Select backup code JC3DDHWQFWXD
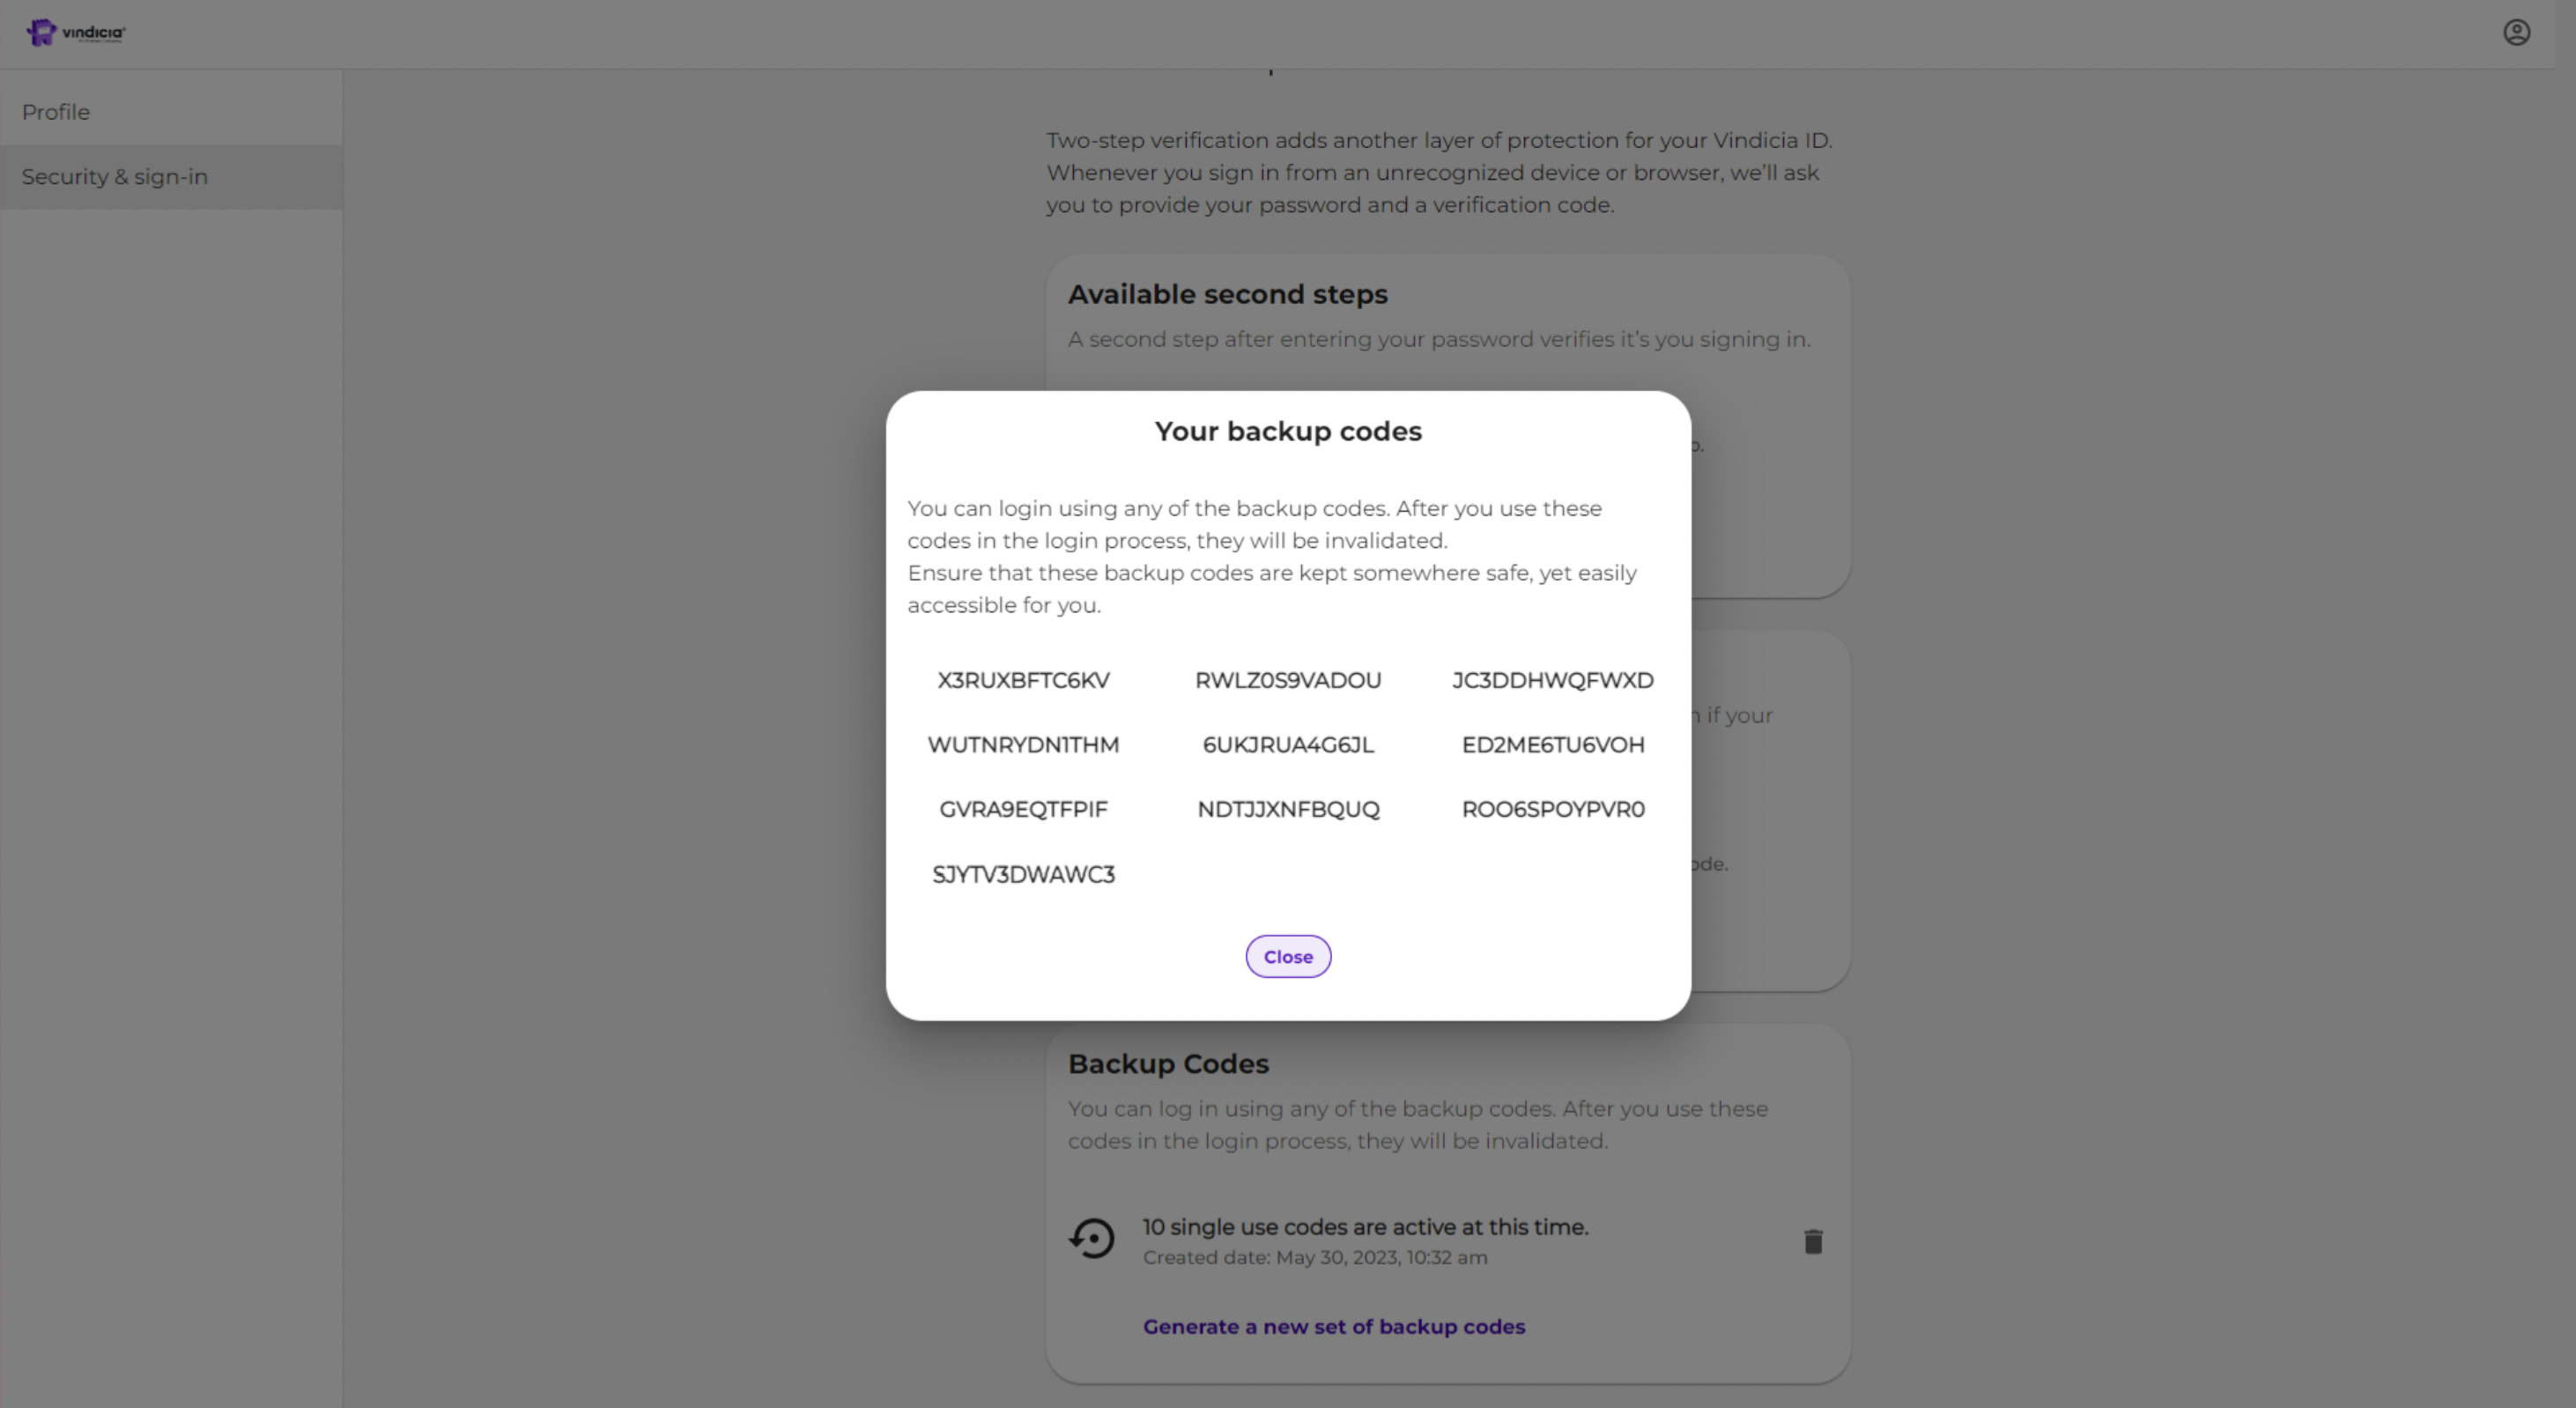This screenshot has height=1408, width=2576. 1552,680
